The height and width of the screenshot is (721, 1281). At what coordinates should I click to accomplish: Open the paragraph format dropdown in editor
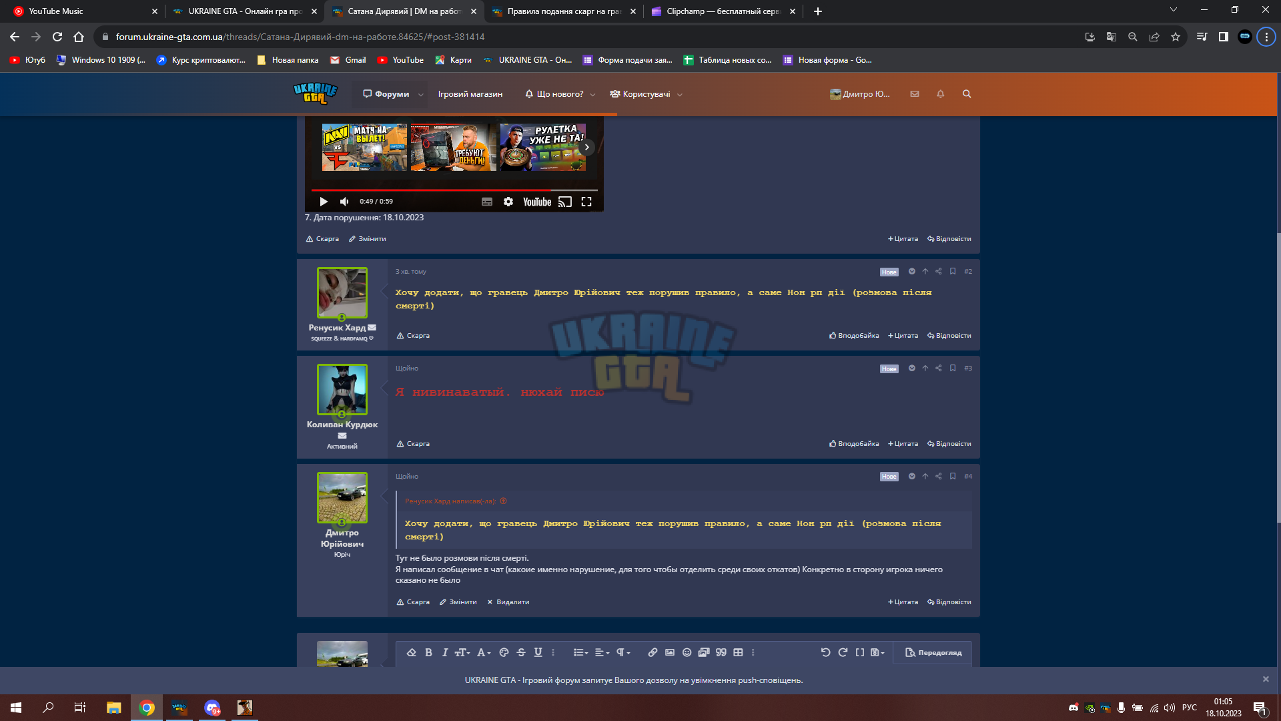point(623,652)
